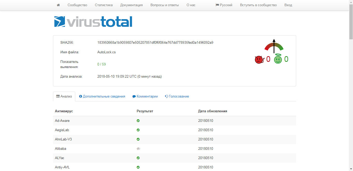This screenshot has height=171, width=353.
Task: Click the crossed-eye icon for Alibaba
Action: tap(138, 149)
